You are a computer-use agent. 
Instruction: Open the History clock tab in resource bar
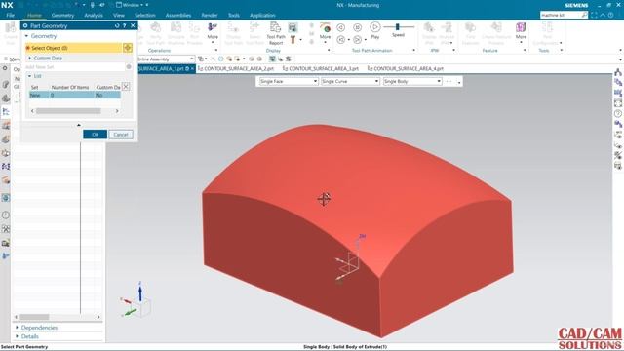pyautogui.click(x=6, y=214)
